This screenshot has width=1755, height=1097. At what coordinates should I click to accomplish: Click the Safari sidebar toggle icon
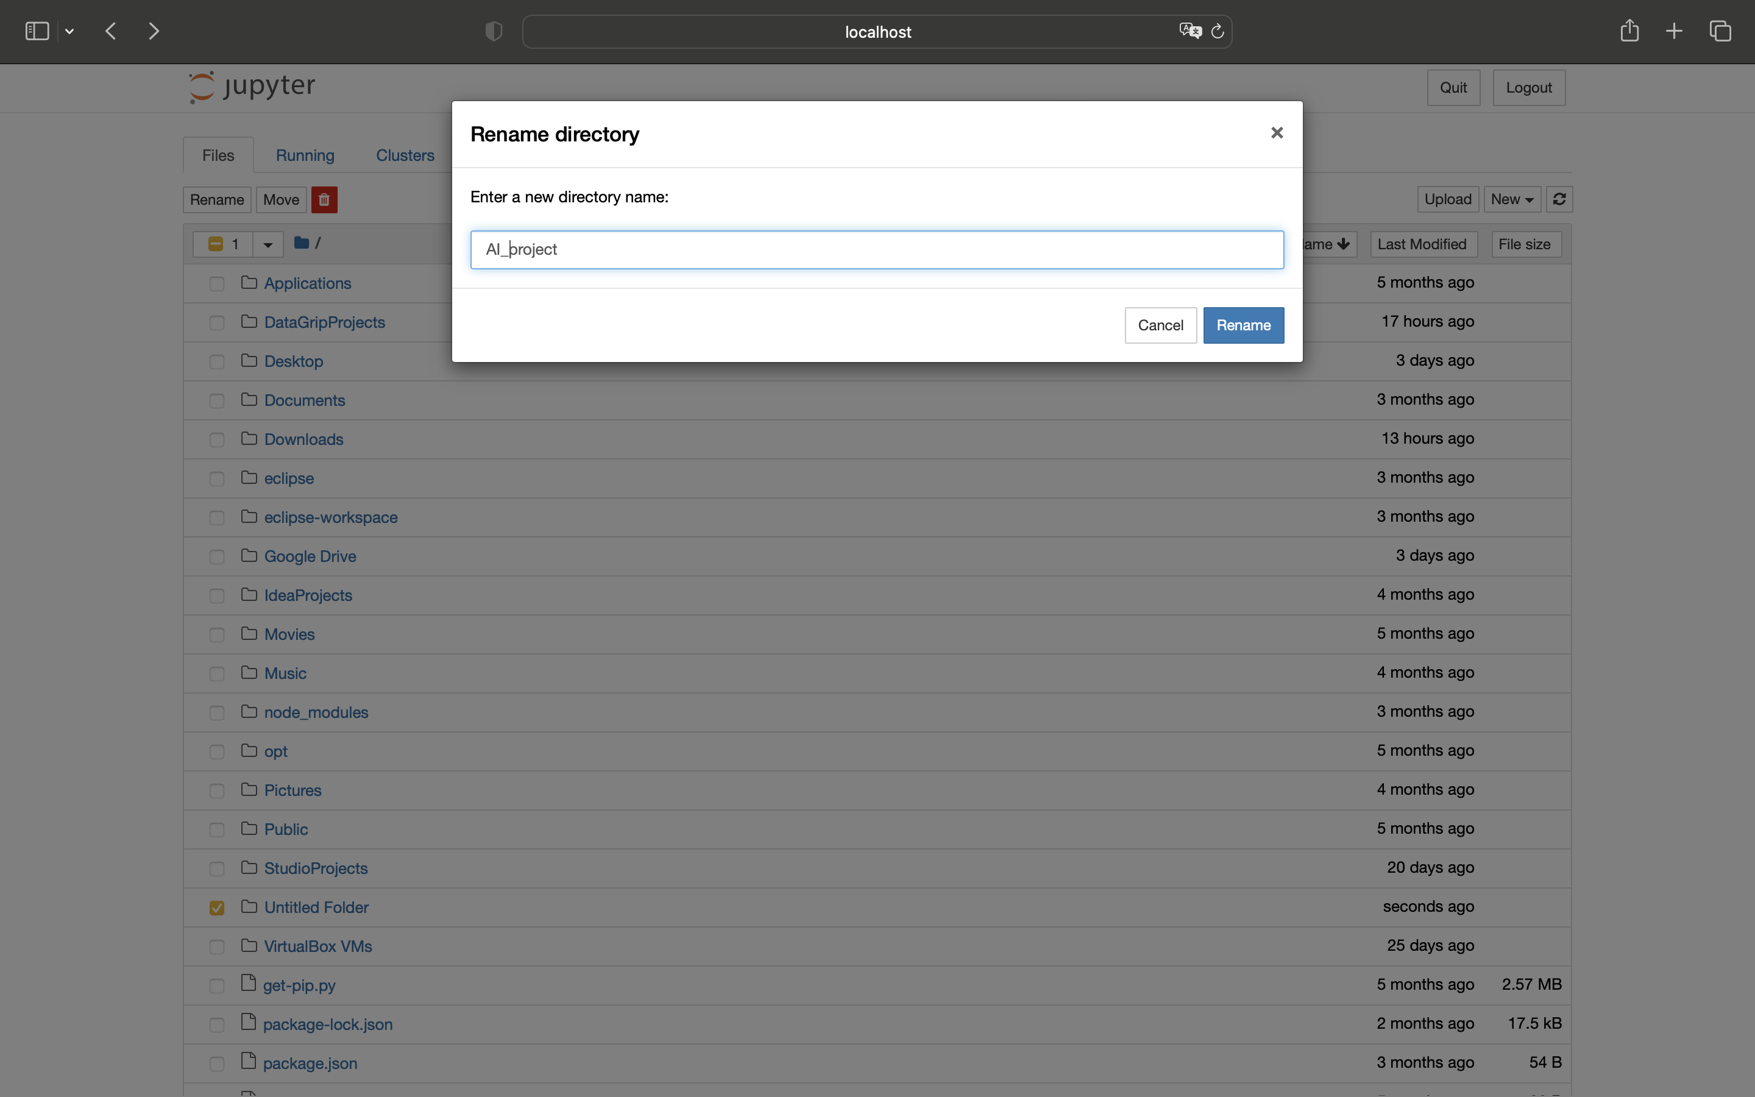(37, 31)
